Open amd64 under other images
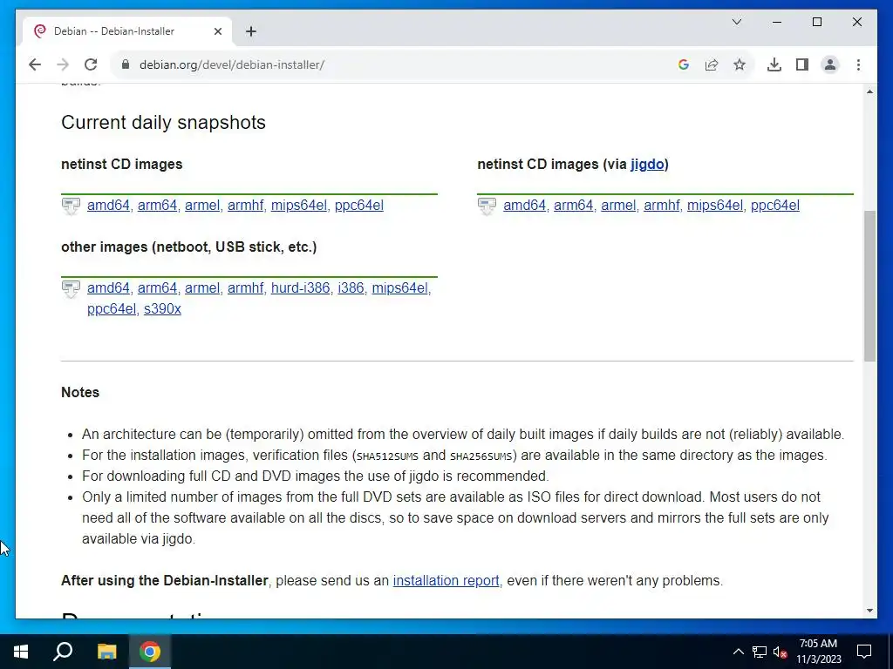 pyautogui.click(x=108, y=287)
